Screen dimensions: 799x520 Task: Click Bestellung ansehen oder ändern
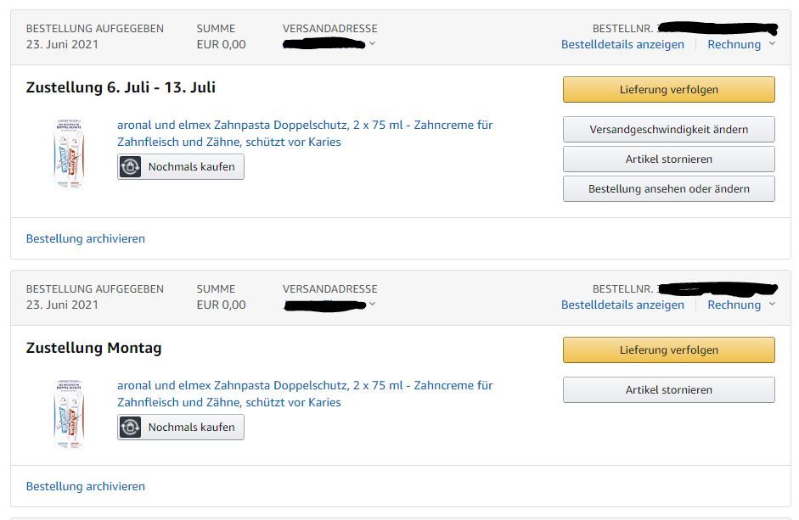tap(668, 188)
